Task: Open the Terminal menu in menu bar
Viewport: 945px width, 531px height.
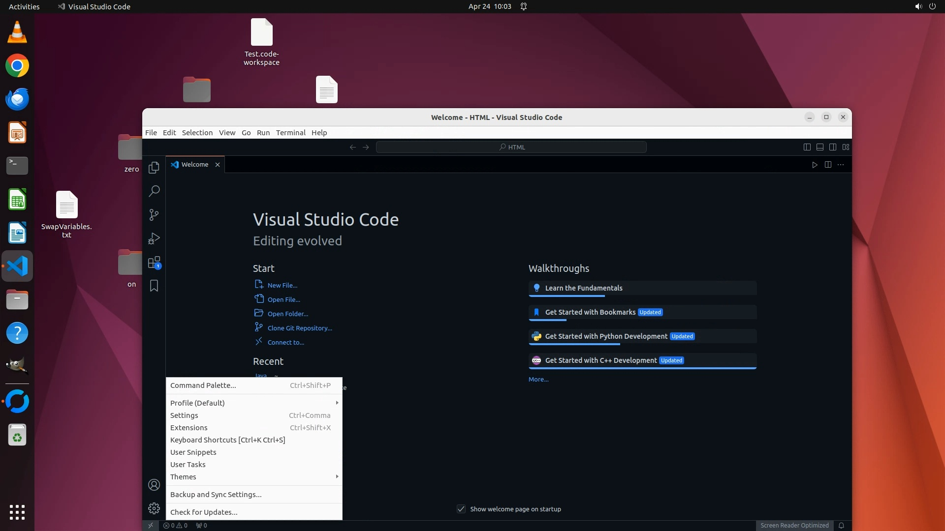Action: [290, 133]
